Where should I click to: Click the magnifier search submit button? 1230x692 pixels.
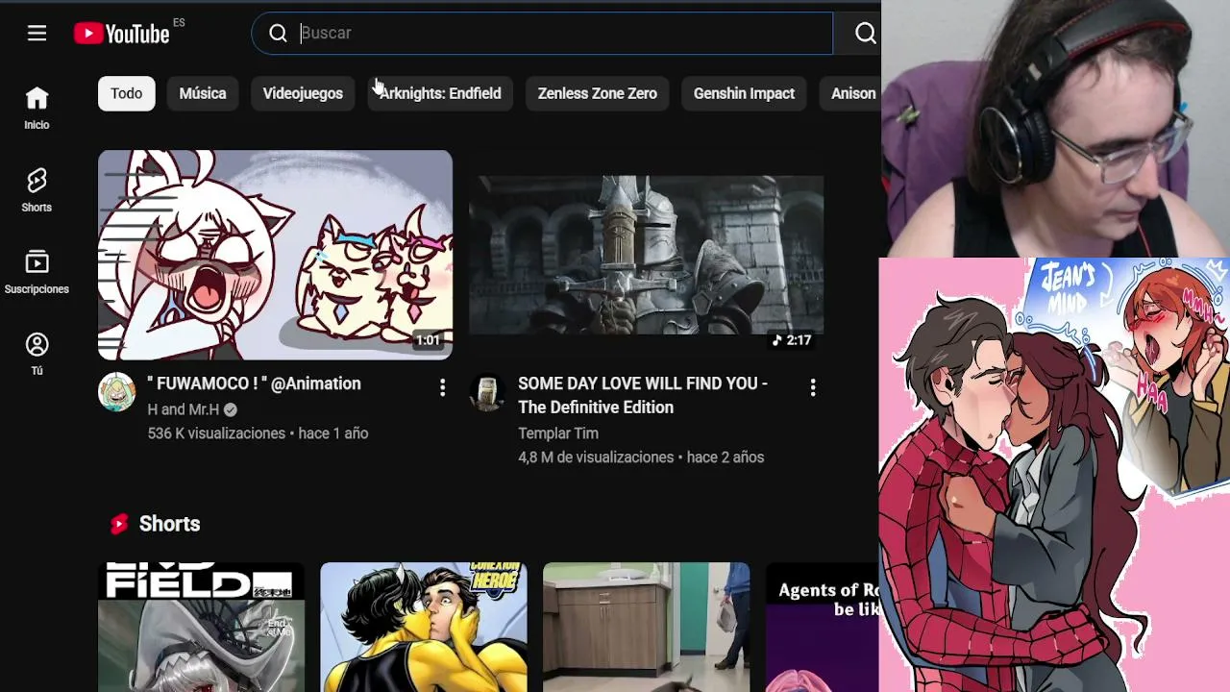pos(865,34)
